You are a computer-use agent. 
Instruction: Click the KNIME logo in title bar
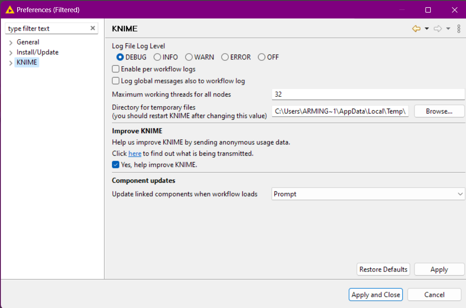pyautogui.click(x=10, y=10)
